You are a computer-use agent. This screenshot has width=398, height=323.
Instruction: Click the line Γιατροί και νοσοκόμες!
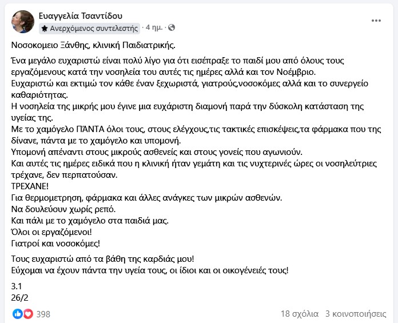pyautogui.click(x=55, y=243)
